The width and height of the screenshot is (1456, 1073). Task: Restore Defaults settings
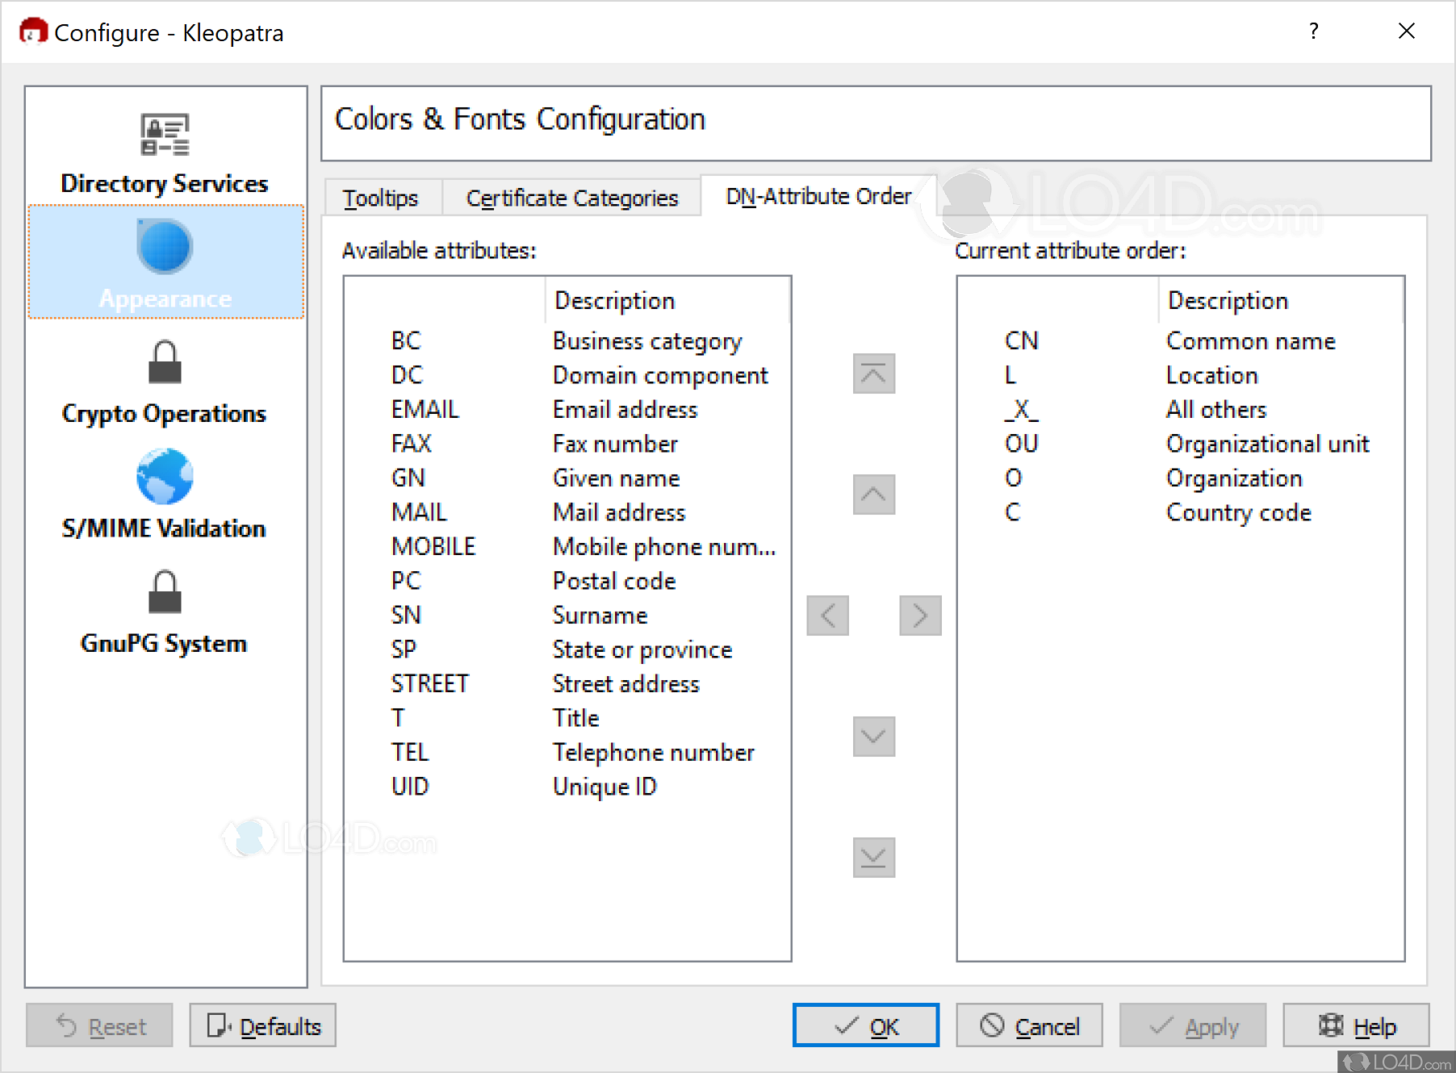(261, 1025)
